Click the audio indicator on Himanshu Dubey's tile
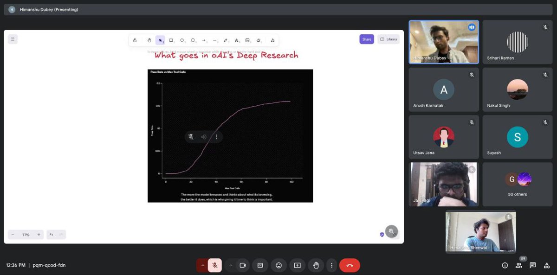 [472, 27]
